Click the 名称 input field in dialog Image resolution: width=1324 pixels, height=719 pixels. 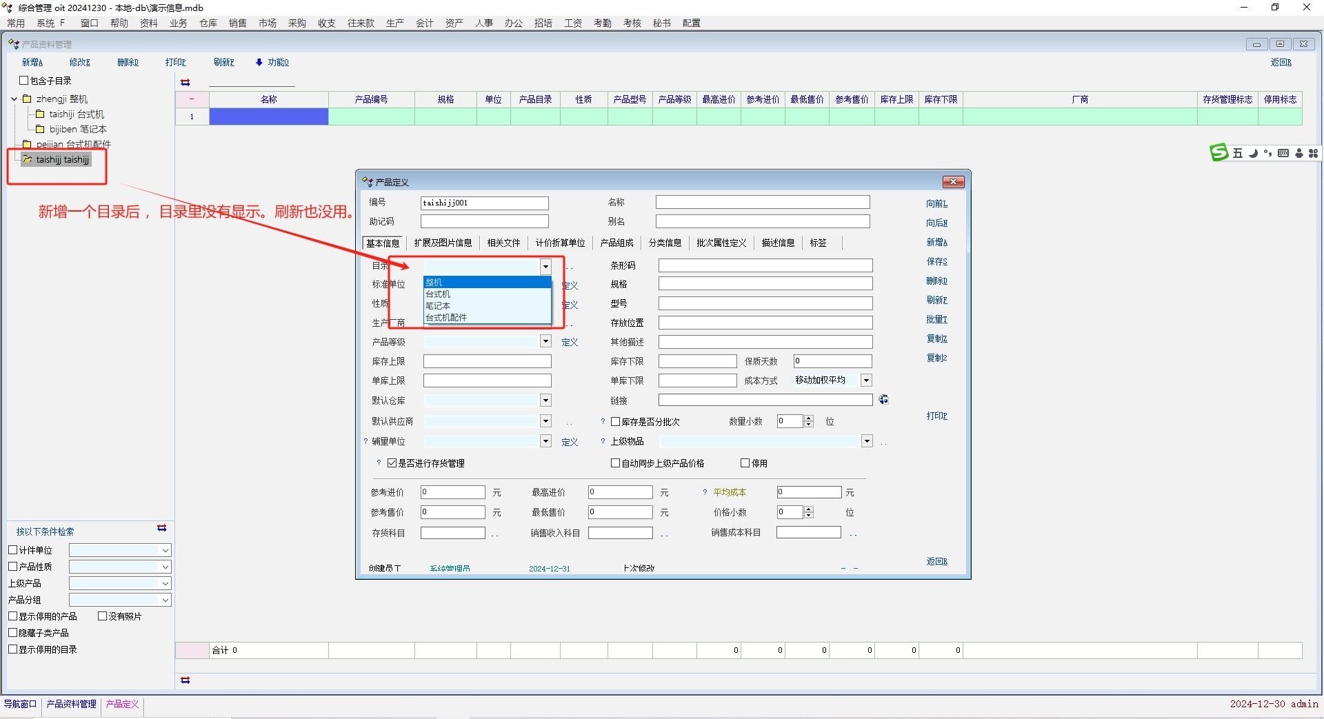click(762, 202)
